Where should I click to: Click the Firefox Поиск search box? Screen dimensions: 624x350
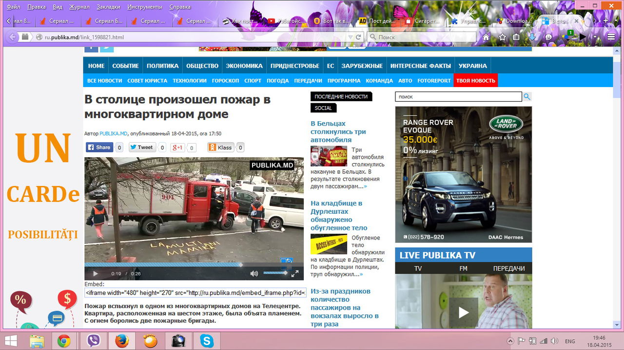pyautogui.click(x=422, y=37)
